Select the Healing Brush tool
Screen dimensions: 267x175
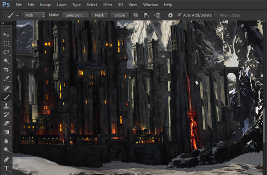(x=6, y=88)
